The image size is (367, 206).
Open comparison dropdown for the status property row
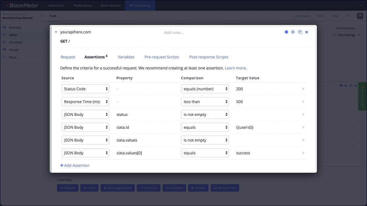[205, 115]
